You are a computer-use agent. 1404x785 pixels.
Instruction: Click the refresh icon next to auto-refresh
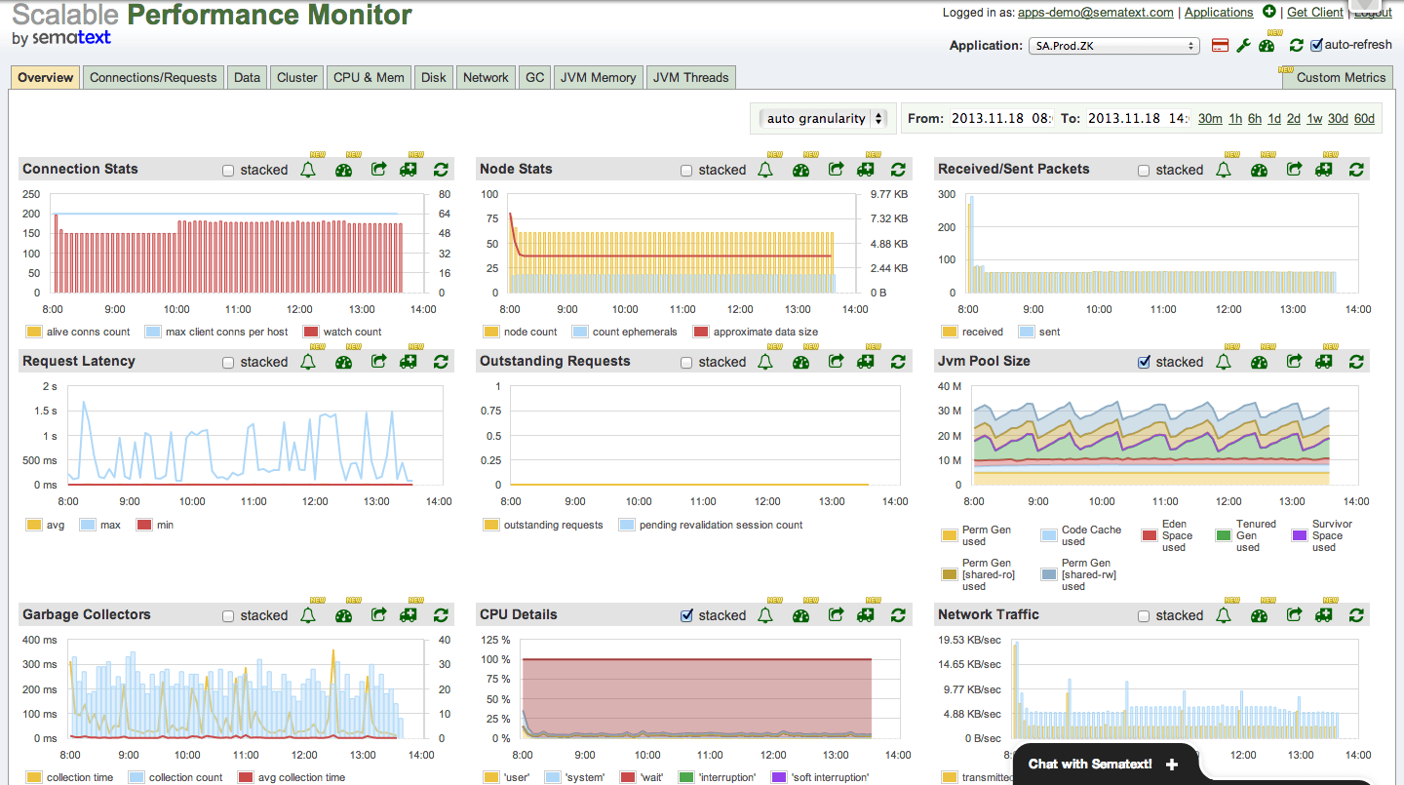(x=1297, y=46)
